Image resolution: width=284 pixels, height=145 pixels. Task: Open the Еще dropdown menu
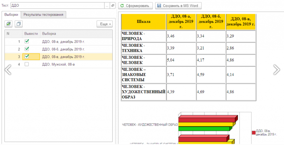point(104,24)
